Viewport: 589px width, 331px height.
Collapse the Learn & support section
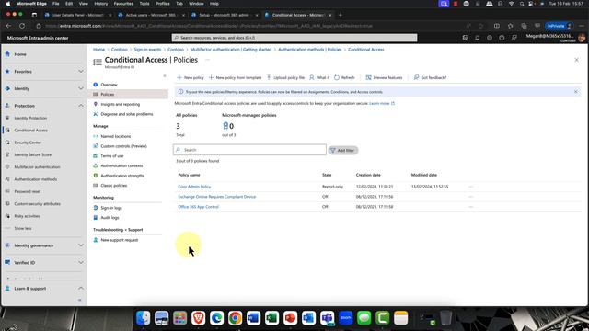(x=81, y=288)
